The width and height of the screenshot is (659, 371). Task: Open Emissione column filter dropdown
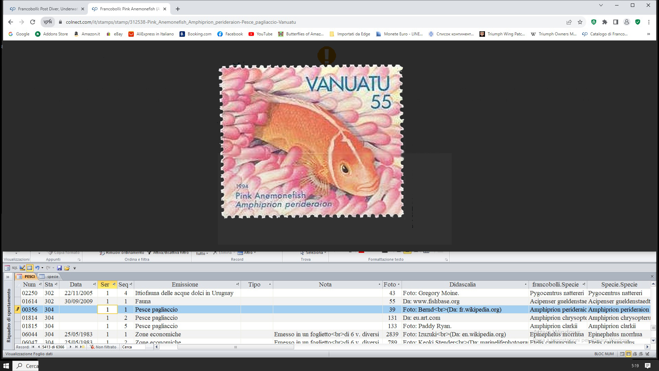pyautogui.click(x=238, y=284)
